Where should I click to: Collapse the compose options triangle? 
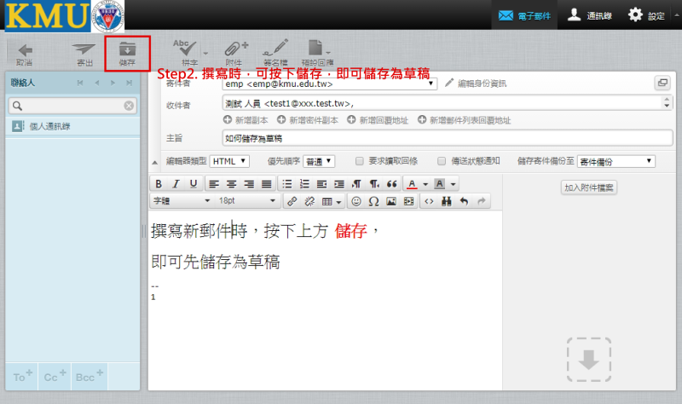click(x=155, y=163)
